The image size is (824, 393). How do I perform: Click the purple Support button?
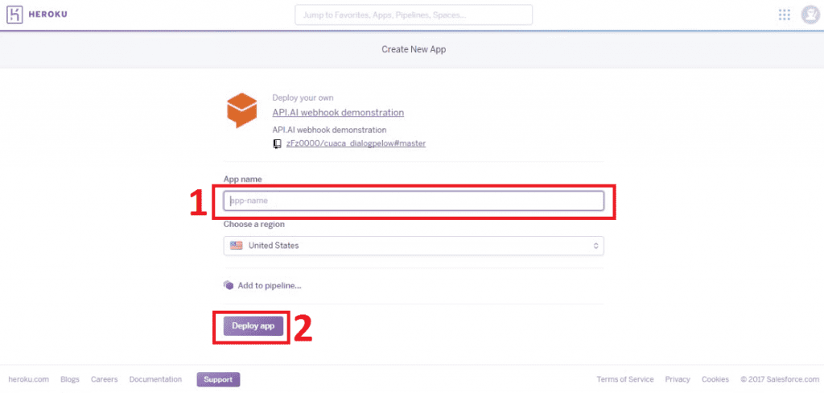218,379
